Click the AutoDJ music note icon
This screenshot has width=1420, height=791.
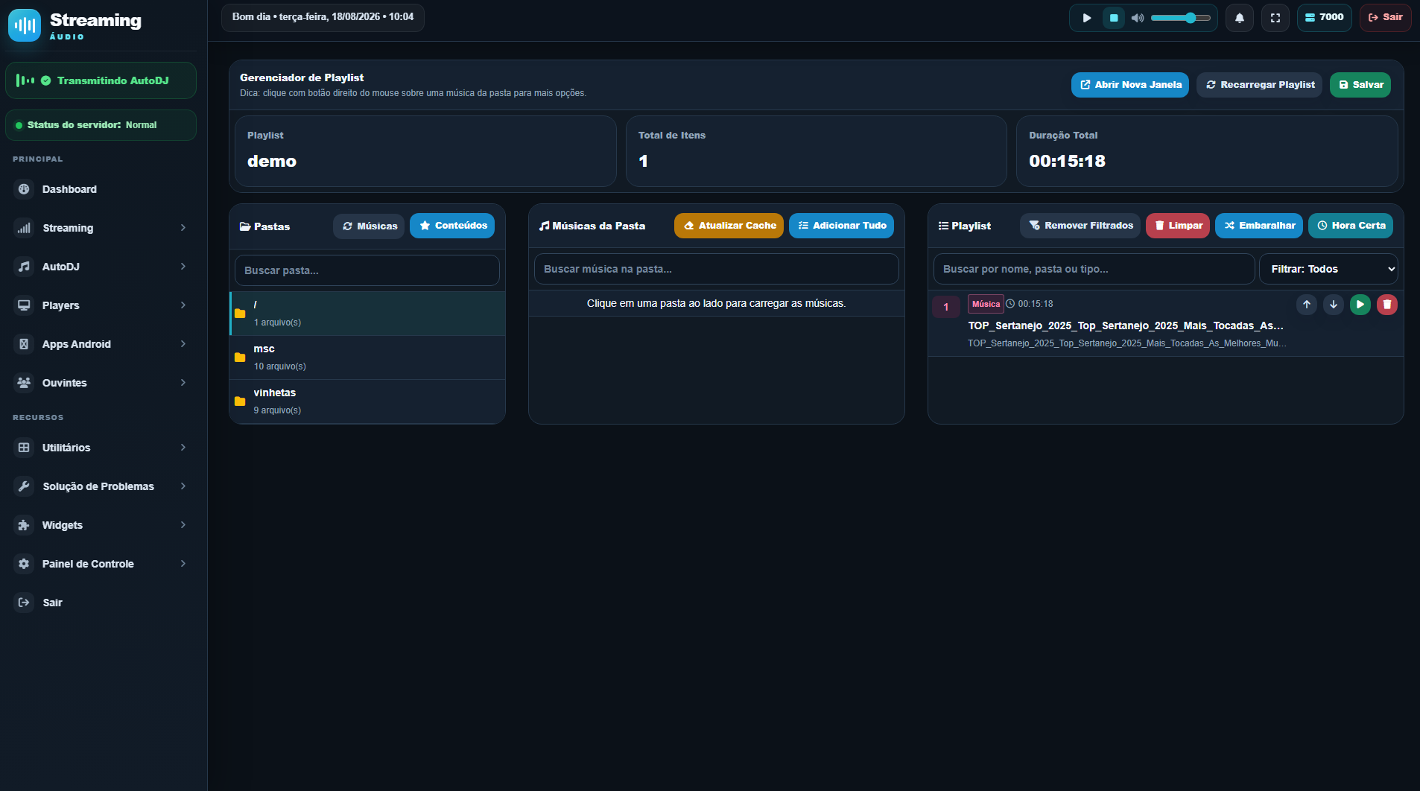click(x=24, y=267)
